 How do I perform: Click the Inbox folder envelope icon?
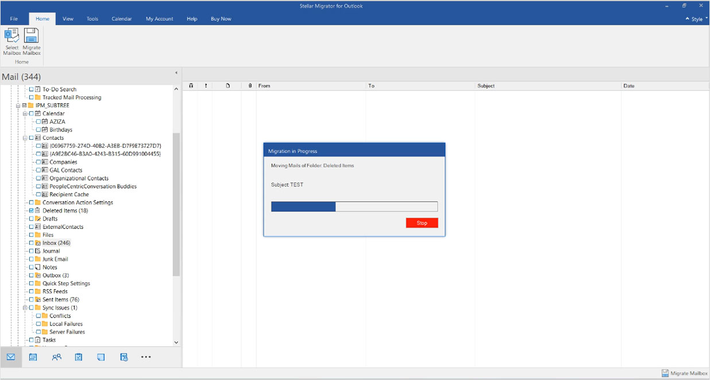coord(38,243)
